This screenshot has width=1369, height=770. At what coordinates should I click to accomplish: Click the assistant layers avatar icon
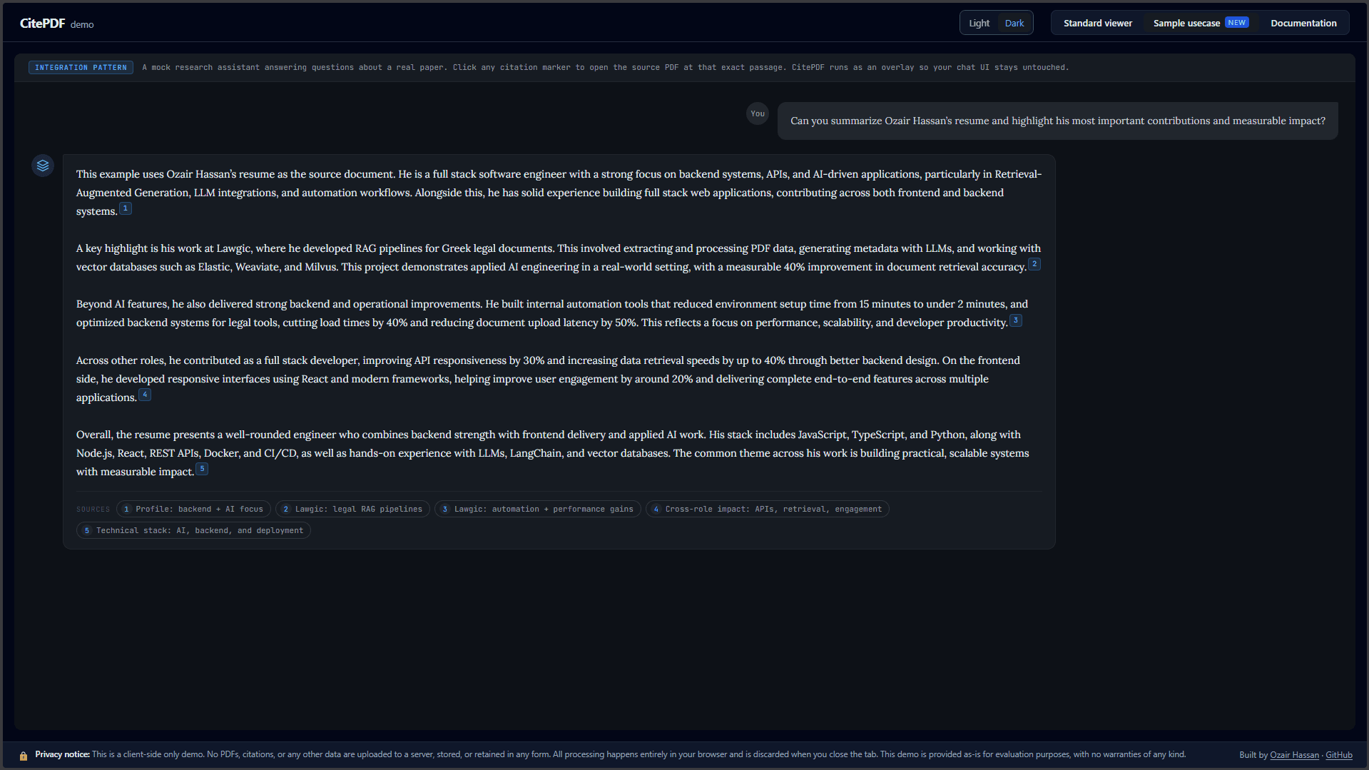[43, 166]
